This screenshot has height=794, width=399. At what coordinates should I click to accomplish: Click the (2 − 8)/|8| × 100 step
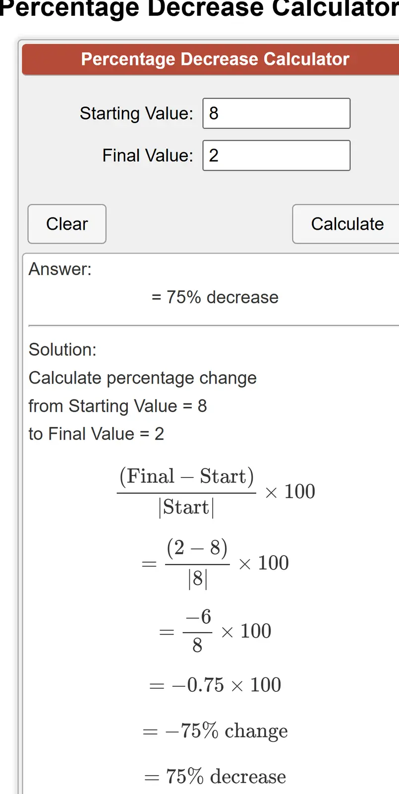(x=215, y=563)
